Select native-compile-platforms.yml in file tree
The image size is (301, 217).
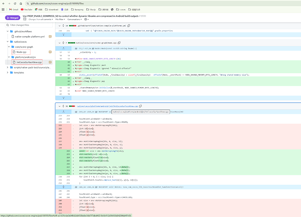coord(30,37)
